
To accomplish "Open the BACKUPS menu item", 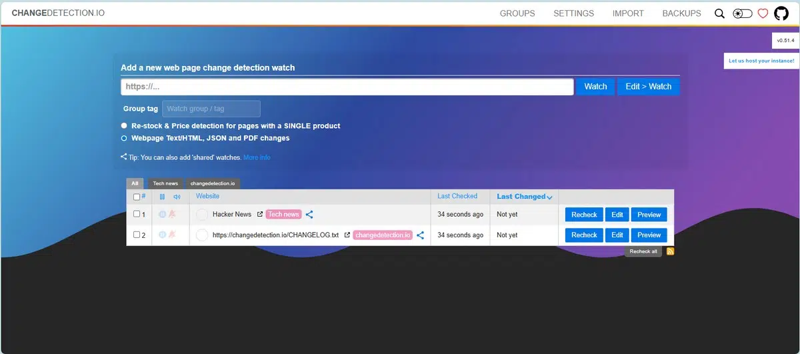I will tap(681, 13).
